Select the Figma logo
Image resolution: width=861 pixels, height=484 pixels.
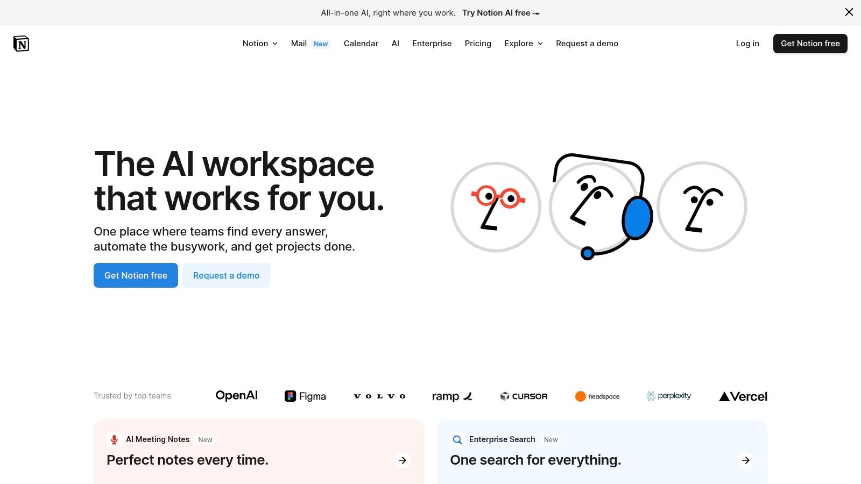pos(305,396)
